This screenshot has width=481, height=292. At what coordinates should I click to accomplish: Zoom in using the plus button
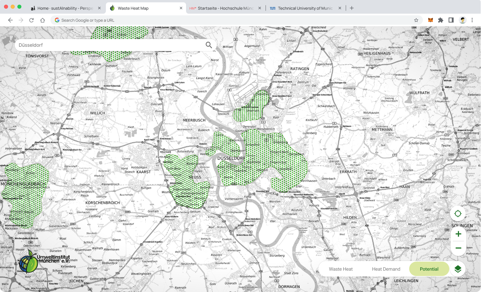(x=458, y=234)
